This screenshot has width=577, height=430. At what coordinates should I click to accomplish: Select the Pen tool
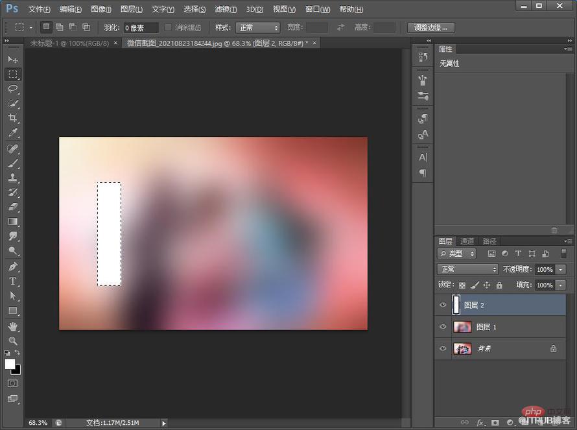click(13, 267)
